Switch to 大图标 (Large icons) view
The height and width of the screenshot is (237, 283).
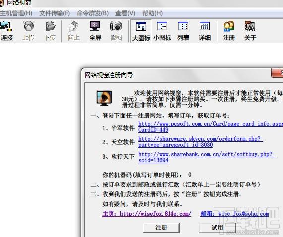(141, 31)
